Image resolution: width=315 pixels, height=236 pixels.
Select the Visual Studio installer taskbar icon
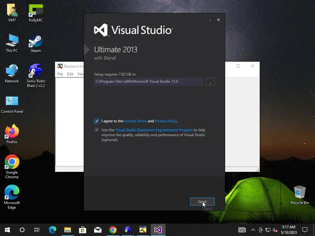158,230
